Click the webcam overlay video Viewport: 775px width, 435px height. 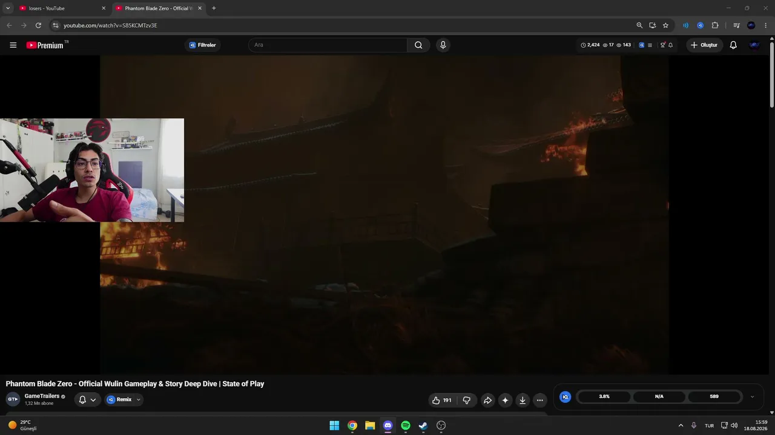pyautogui.click(x=92, y=170)
